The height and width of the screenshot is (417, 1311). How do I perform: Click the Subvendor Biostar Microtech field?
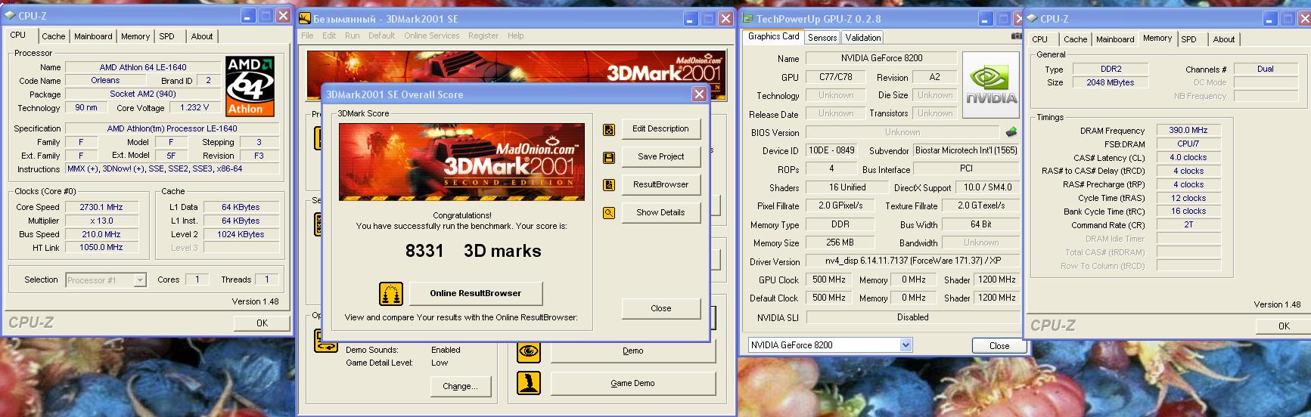coord(966,150)
